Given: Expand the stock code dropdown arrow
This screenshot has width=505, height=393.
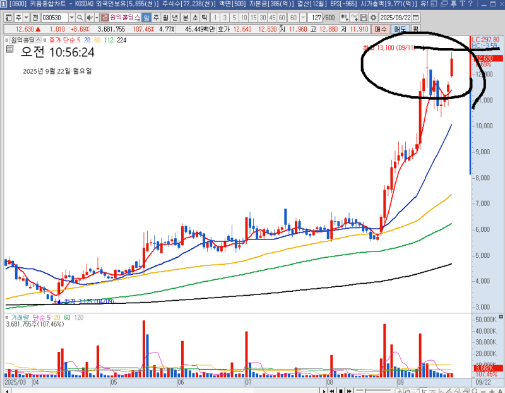Looking at the screenshot, I should coord(71,18).
